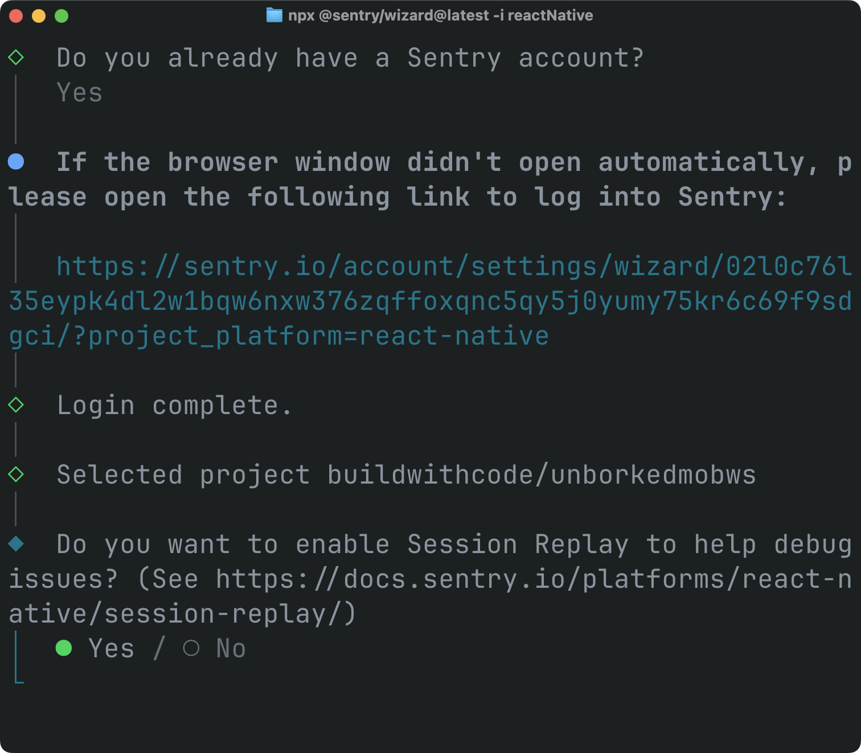Screen dimensions: 861x753
Task: Click the folder icon in title bar
Action: pyautogui.click(x=274, y=15)
